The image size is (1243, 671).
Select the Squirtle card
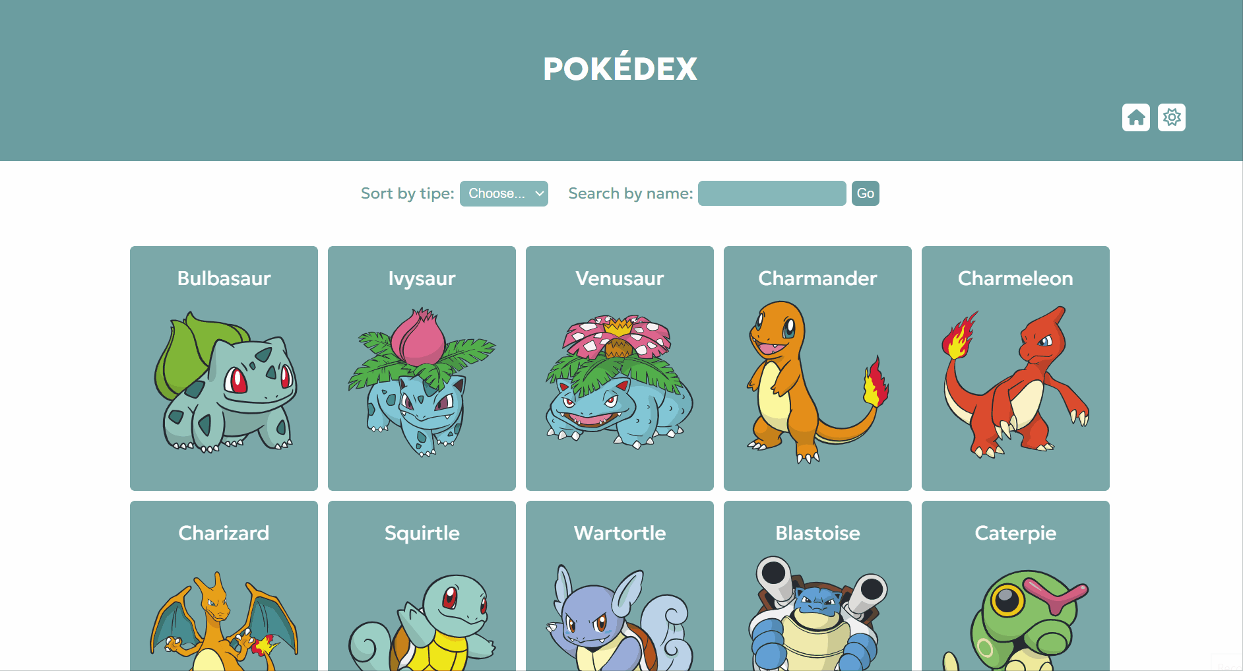coord(422,586)
